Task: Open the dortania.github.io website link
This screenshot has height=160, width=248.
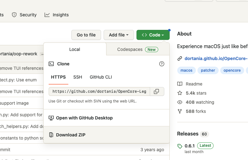Action: [x=216, y=58]
